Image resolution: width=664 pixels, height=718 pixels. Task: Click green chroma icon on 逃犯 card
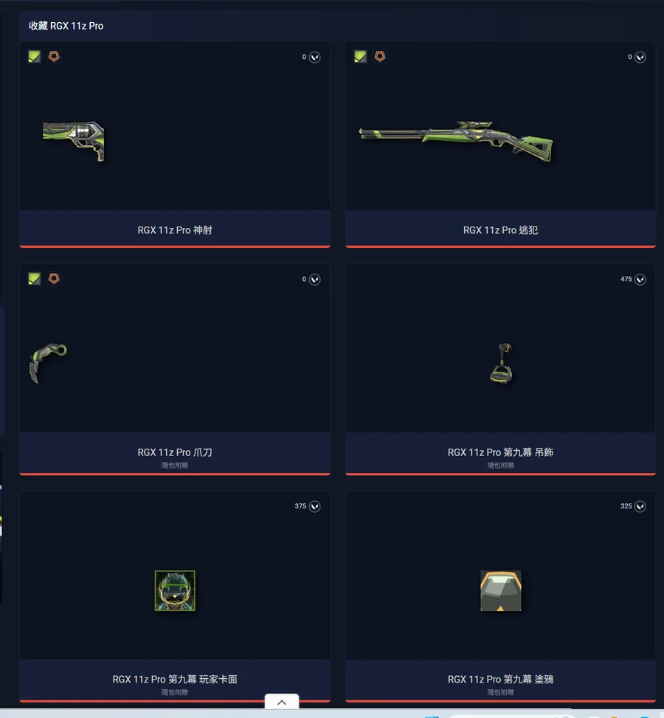point(360,57)
